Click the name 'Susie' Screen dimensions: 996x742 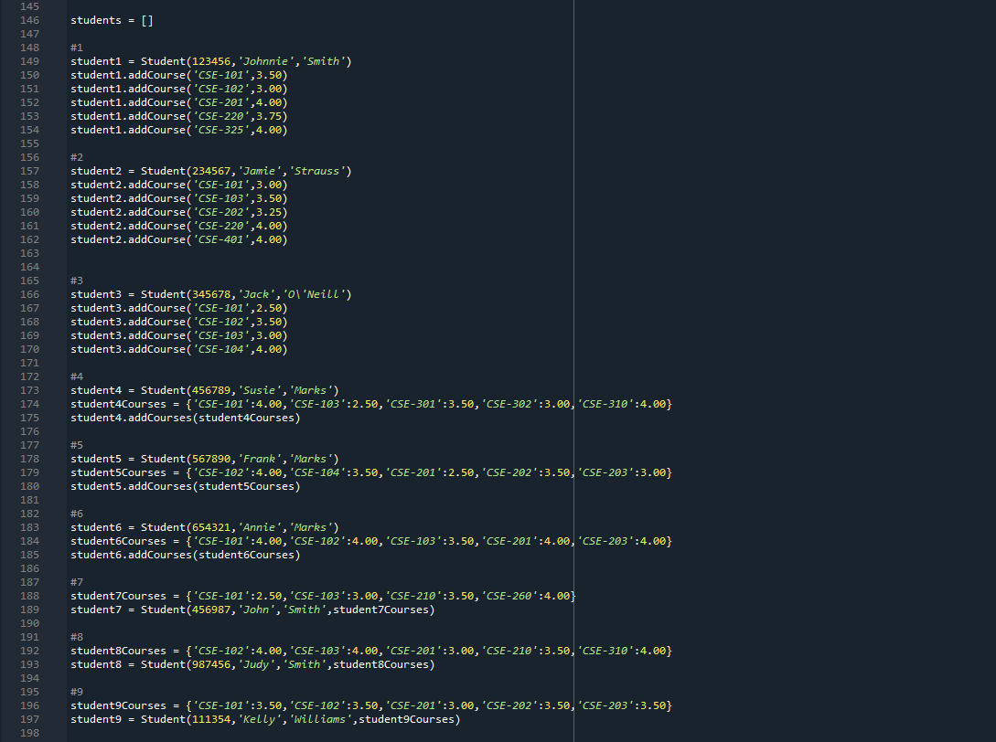[x=259, y=390]
